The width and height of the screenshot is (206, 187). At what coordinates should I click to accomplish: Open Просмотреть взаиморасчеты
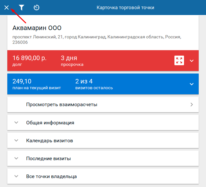coord(103,105)
